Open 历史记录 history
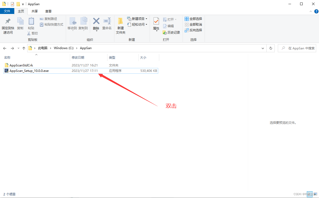This screenshot has width=319, height=198. point(171,32)
